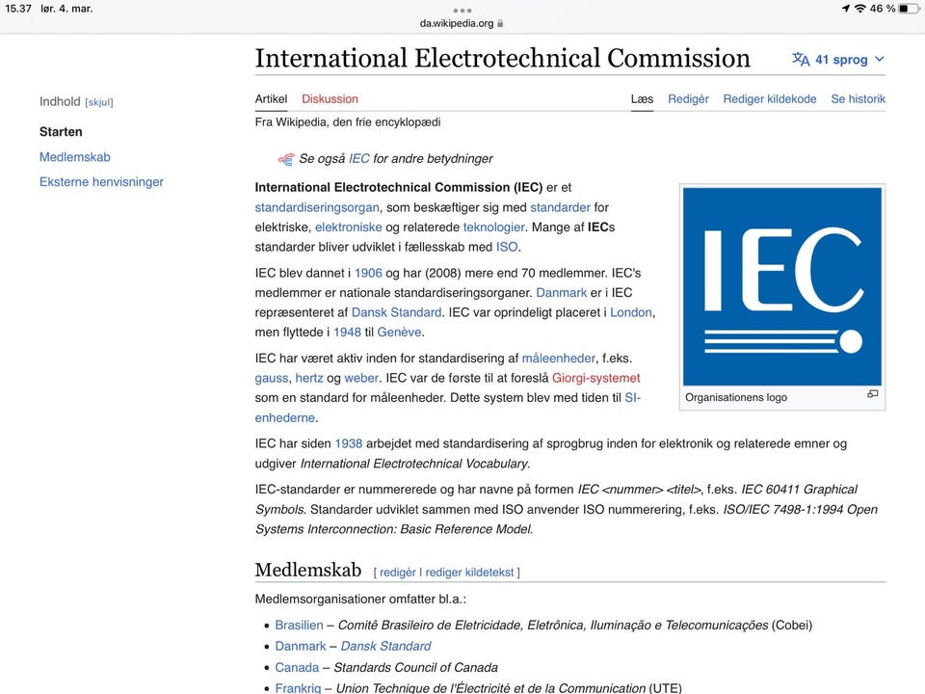Image resolution: width=925 pixels, height=694 pixels.
Task: Follow the Genève link
Action: (399, 333)
